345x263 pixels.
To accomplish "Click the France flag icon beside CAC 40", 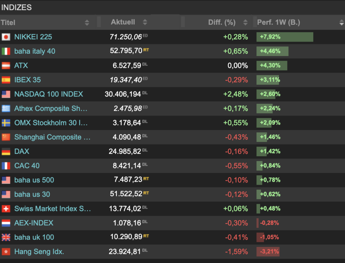I will (6, 166).
